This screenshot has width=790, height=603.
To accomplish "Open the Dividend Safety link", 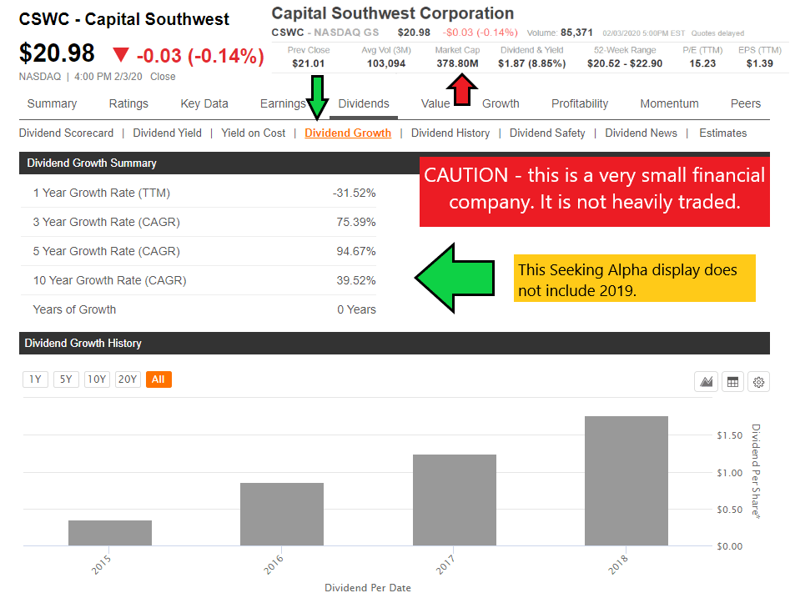I will 547,133.
